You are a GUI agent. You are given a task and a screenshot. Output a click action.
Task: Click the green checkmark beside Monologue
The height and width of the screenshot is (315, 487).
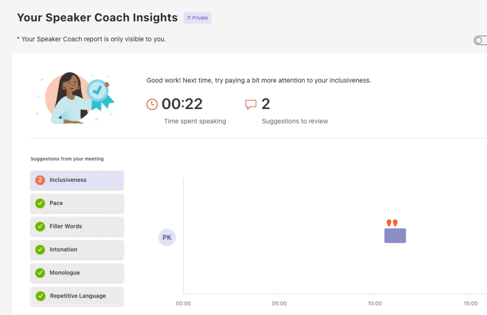pos(40,273)
